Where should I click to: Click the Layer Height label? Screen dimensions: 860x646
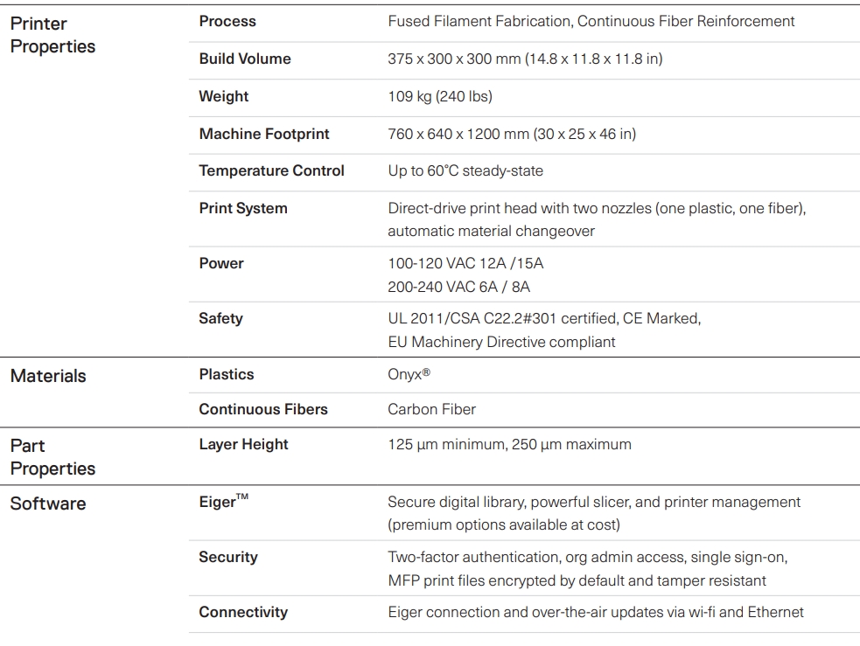click(243, 444)
